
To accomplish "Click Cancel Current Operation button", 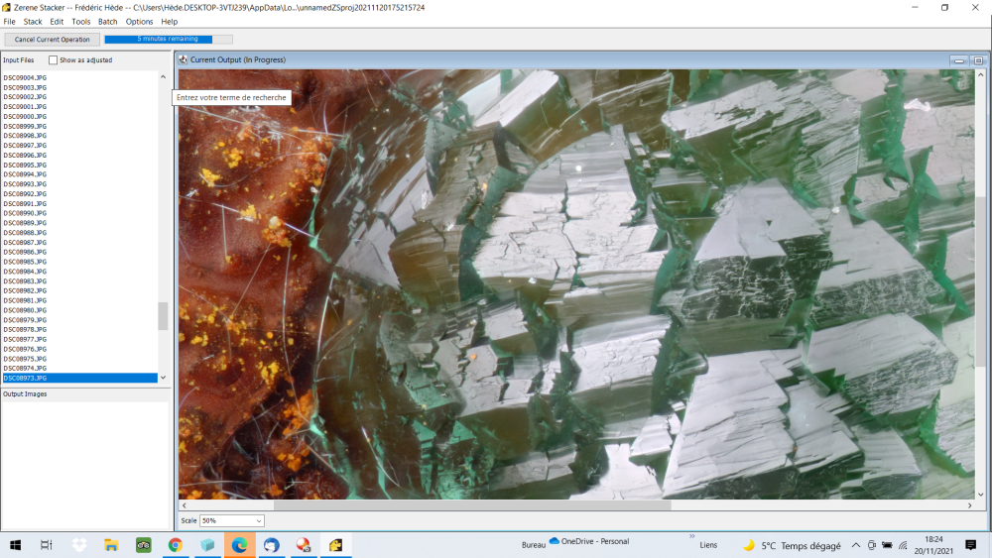I will click(51, 40).
